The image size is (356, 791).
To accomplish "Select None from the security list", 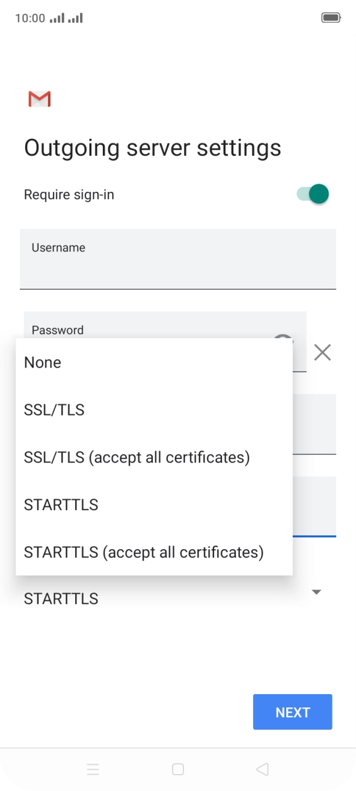I will (x=42, y=362).
